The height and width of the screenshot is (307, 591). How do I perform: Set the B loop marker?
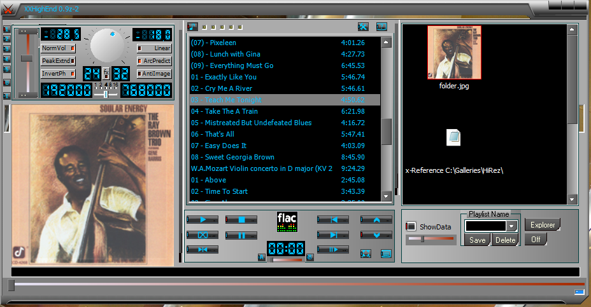[x=310, y=257]
